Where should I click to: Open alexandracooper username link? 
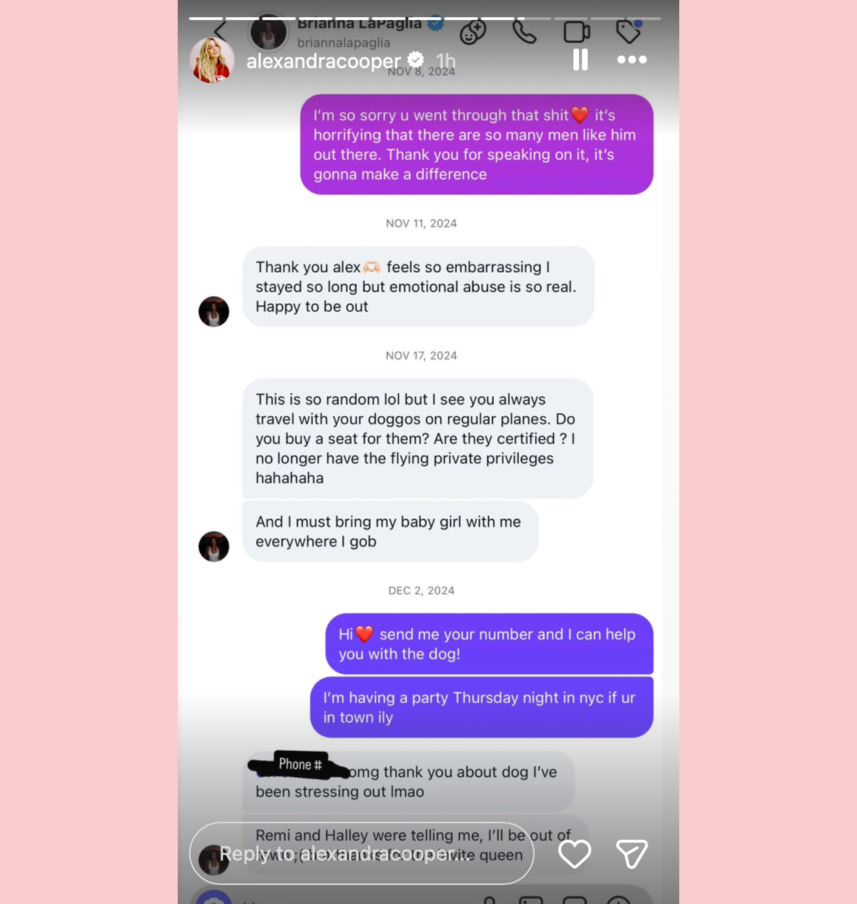tap(323, 61)
